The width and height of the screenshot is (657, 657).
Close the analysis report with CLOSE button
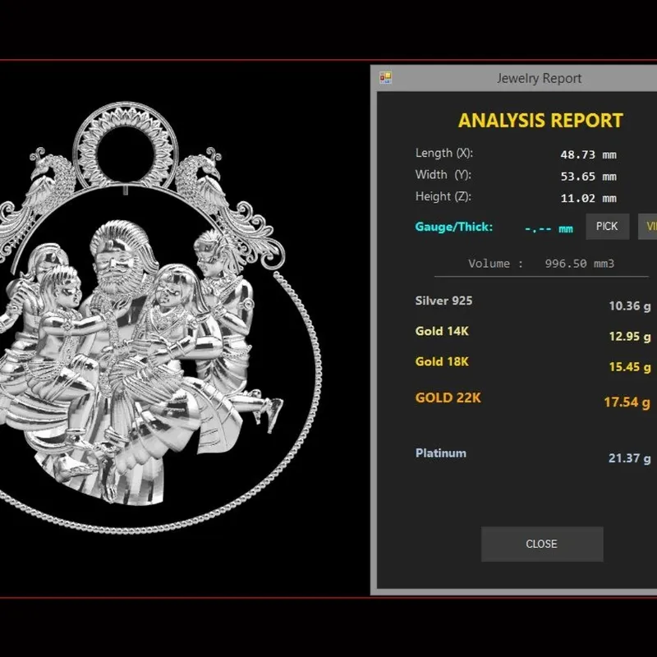[x=542, y=544]
